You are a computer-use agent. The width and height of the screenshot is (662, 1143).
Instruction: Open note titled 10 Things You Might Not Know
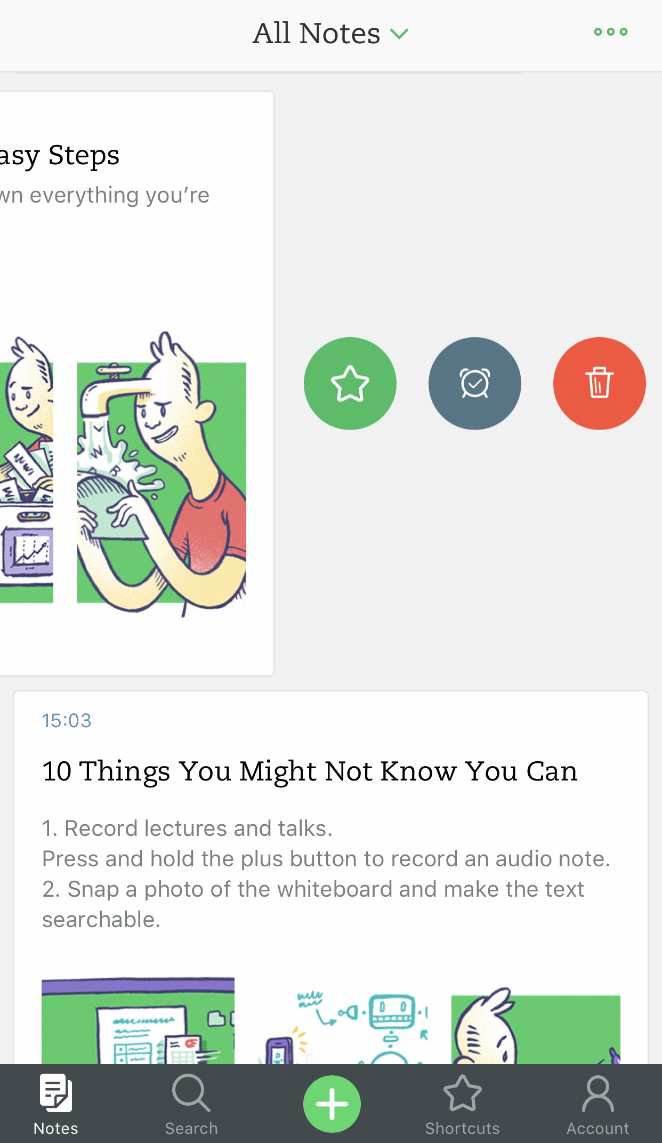[310, 771]
